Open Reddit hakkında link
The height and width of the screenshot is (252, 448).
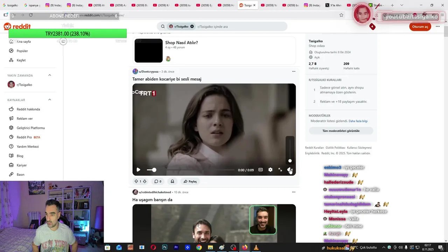28,109
